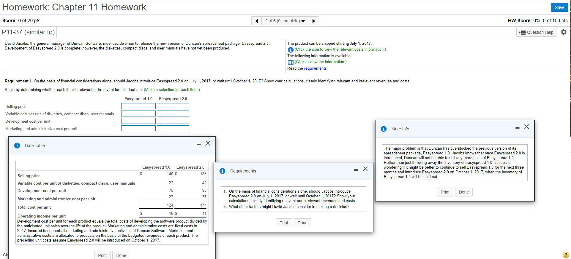Click 'Requirement 1.' heading text
The width and height of the screenshot is (571, 259).
click(19, 81)
